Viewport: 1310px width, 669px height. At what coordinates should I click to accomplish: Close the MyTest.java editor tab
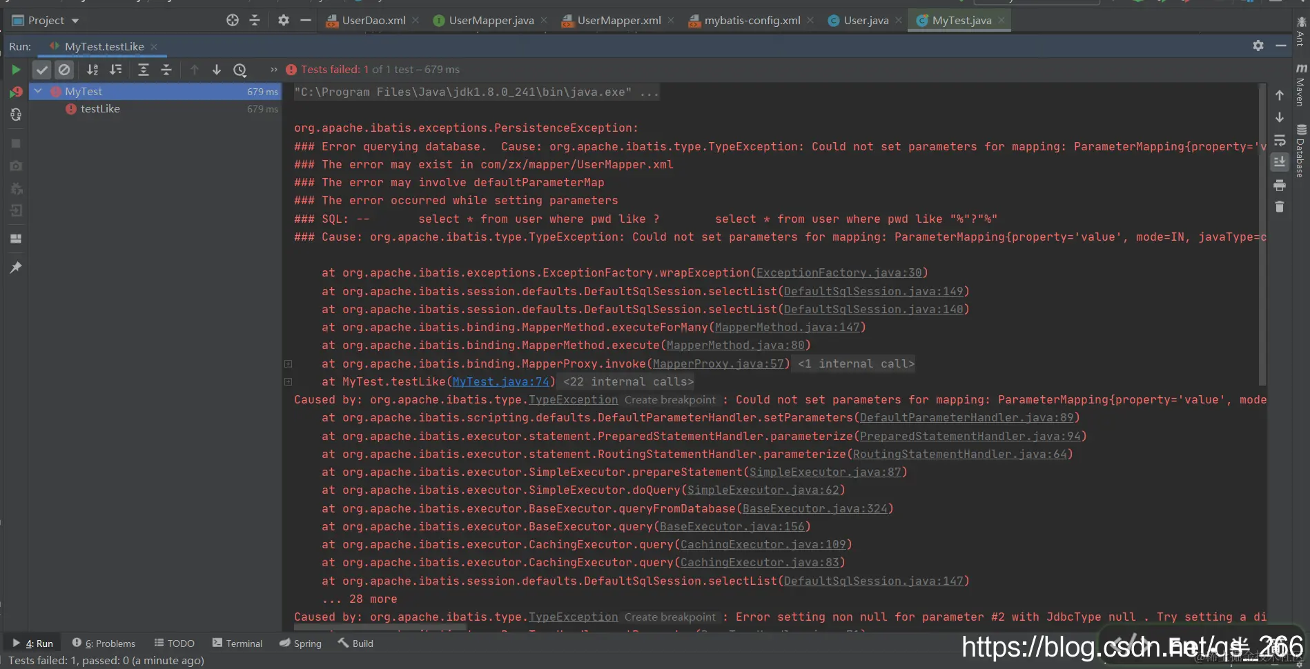[x=1001, y=21]
